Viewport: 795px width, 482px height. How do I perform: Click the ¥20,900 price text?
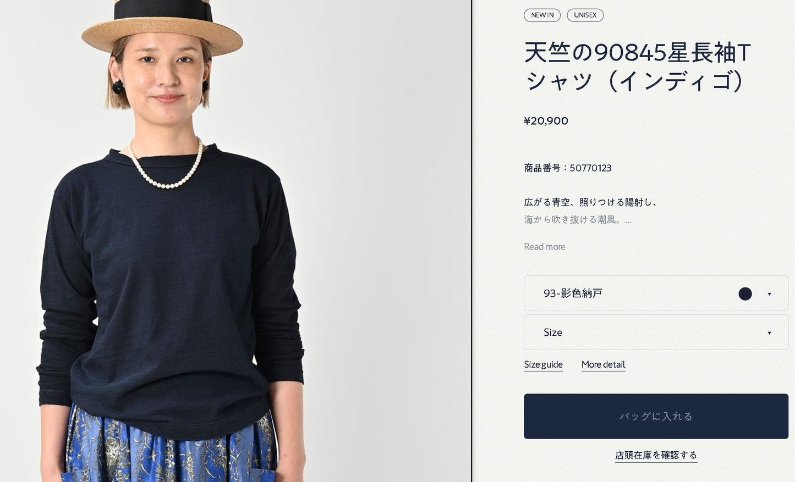(x=546, y=121)
